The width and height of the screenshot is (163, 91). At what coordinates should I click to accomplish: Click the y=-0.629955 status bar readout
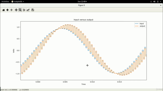pos(24,90)
